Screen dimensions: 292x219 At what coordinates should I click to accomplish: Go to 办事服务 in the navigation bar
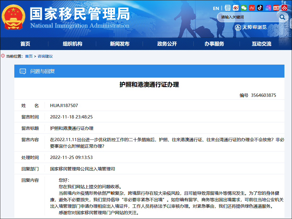point(214,44)
